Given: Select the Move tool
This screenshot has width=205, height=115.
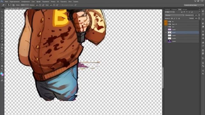Looking at the screenshot, I should tap(2, 11).
